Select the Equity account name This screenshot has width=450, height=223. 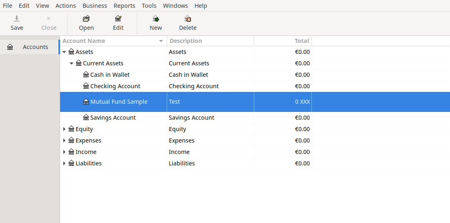click(84, 129)
